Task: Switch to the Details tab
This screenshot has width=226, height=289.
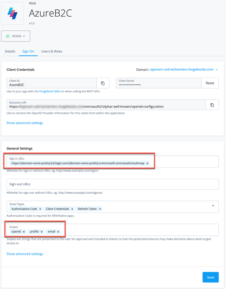Action: (x=10, y=51)
